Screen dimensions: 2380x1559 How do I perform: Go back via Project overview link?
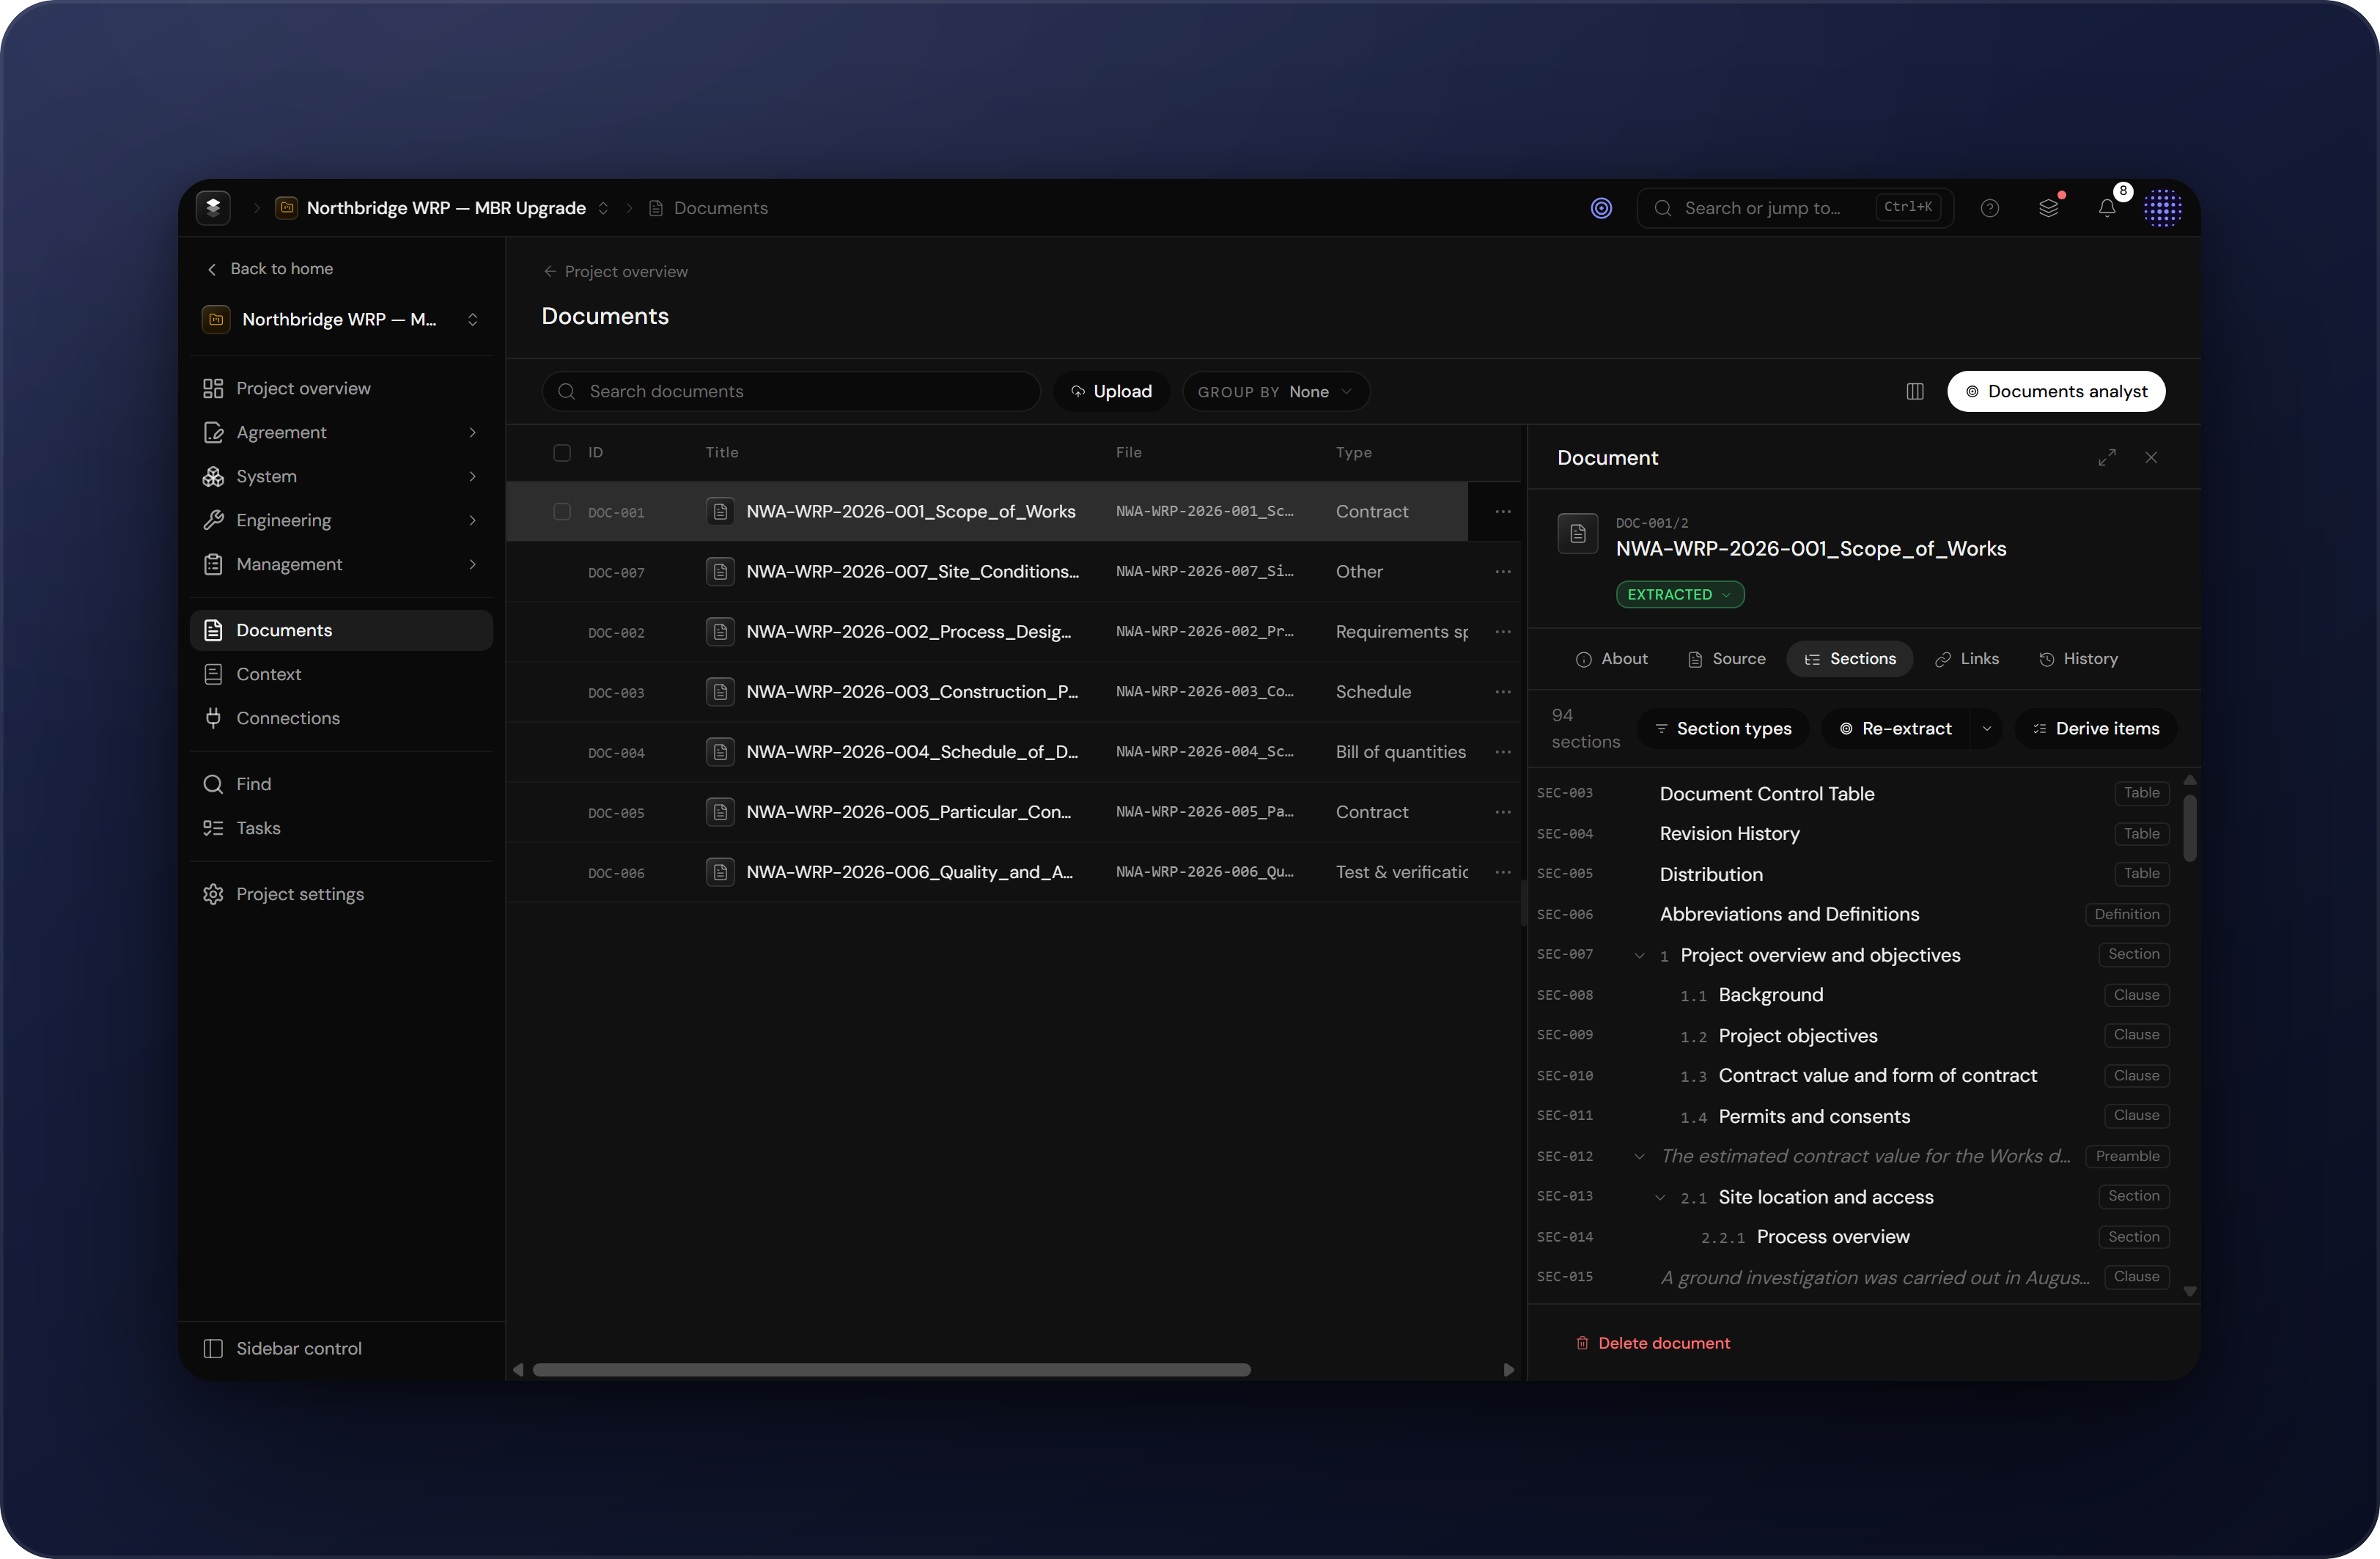pos(615,271)
